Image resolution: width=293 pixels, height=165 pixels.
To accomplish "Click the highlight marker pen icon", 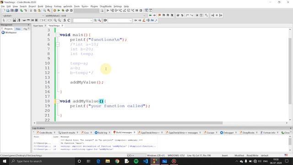I will point(144,20).
